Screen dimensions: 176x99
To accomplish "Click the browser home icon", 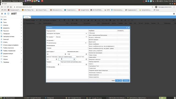I will 11,7.
